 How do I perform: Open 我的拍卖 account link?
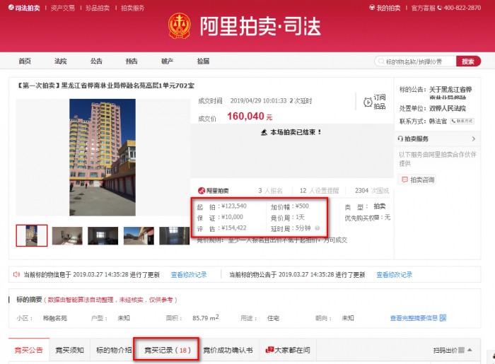(385, 8)
